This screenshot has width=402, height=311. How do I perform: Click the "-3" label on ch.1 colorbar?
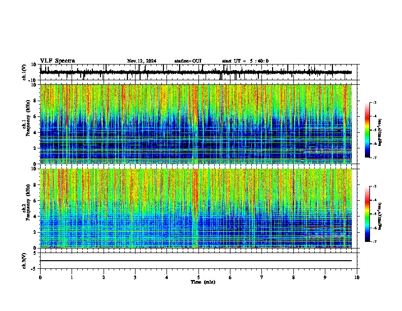click(375, 102)
